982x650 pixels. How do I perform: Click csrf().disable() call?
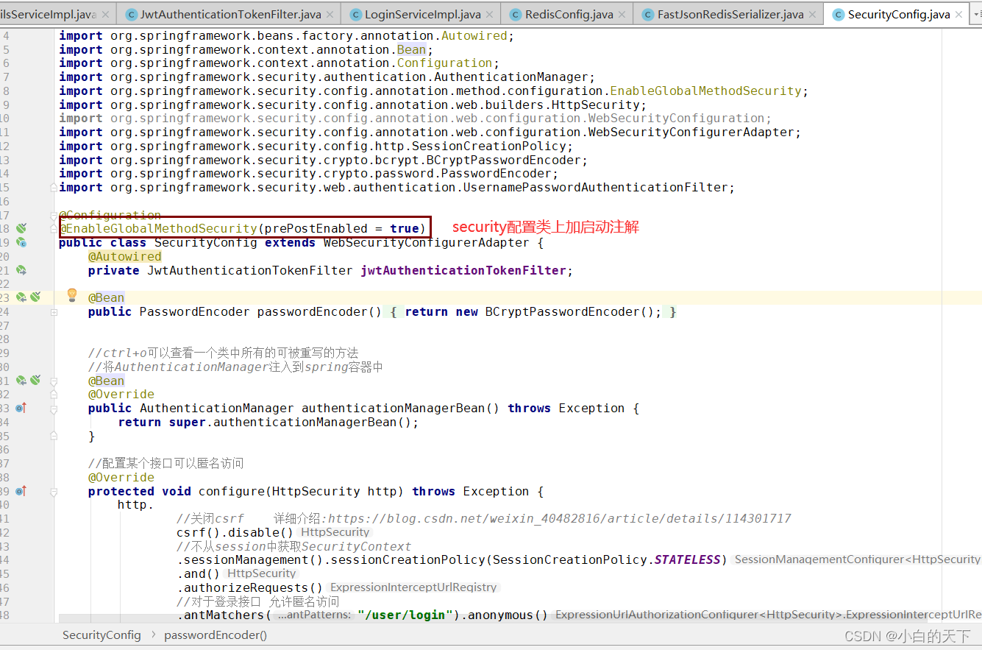click(235, 532)
